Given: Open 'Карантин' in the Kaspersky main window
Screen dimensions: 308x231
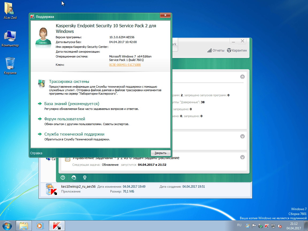Looking at the screenshot, I should [239, 51].
